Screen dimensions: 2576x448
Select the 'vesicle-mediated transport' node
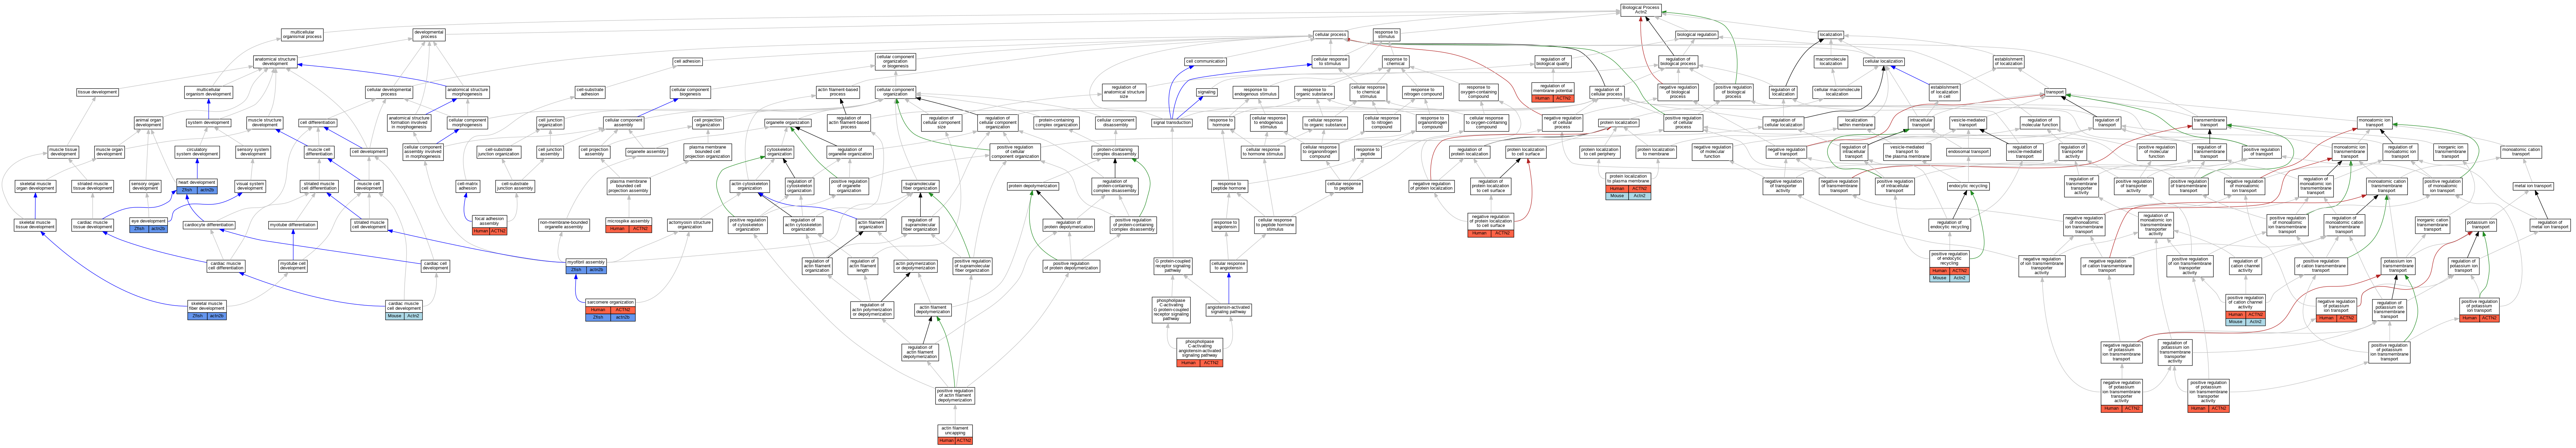pos(1968,123)
